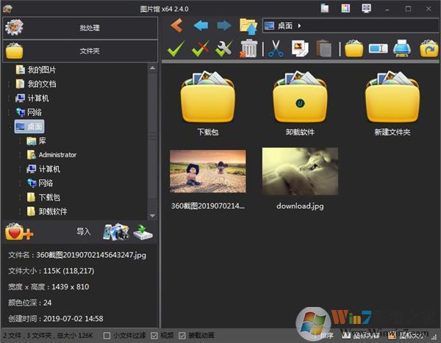
Task: Click the trash can delete icon
Action: pyautogui.click(x=249, y=49)
